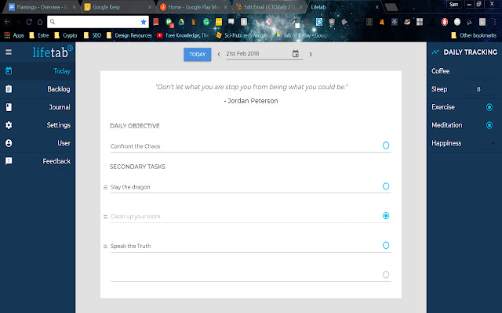The width and height of the screenshot is (502, 313).
Task: Go to the next day chevron
Action: coord(311,54)
